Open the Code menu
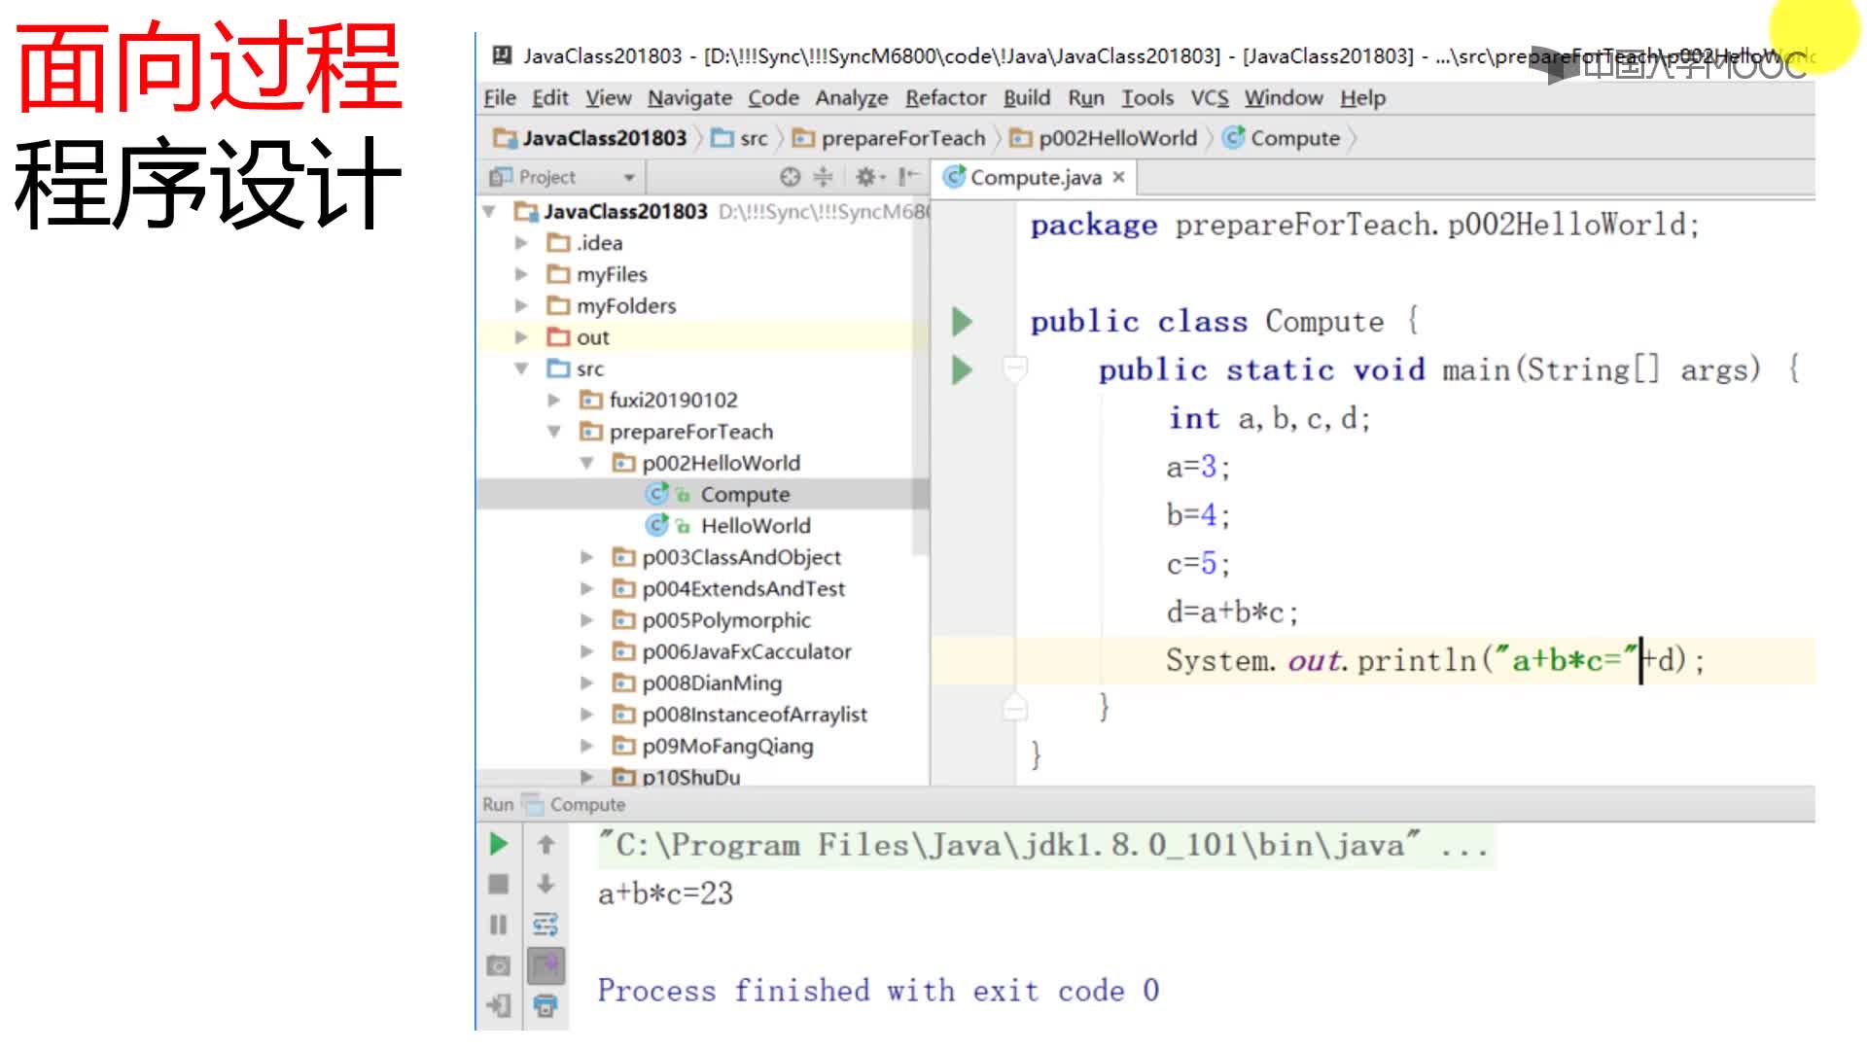1867x1050 pixels. (774, 98)
